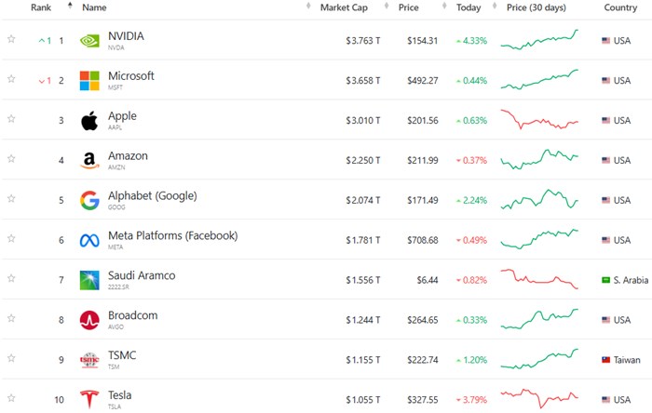Click the NVIDIA logo icon
Viewport: 652px width, 413px height.
(89, 41)
